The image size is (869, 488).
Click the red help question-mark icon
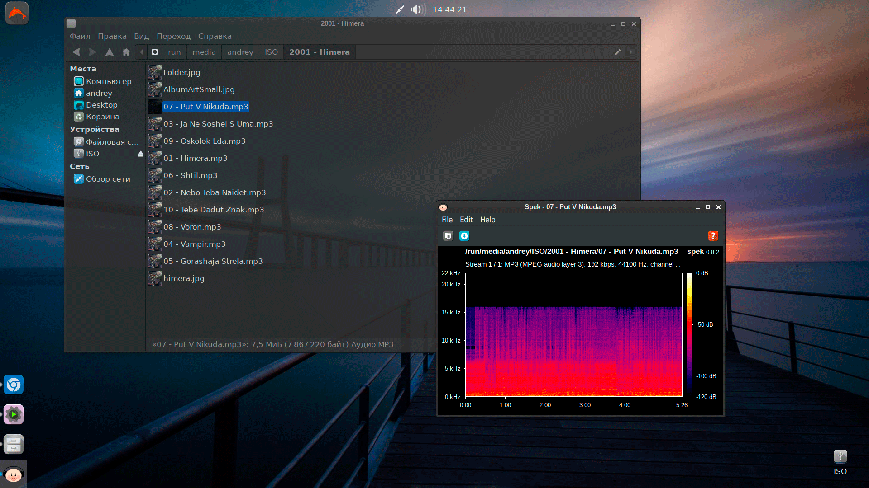coord(713,236)
